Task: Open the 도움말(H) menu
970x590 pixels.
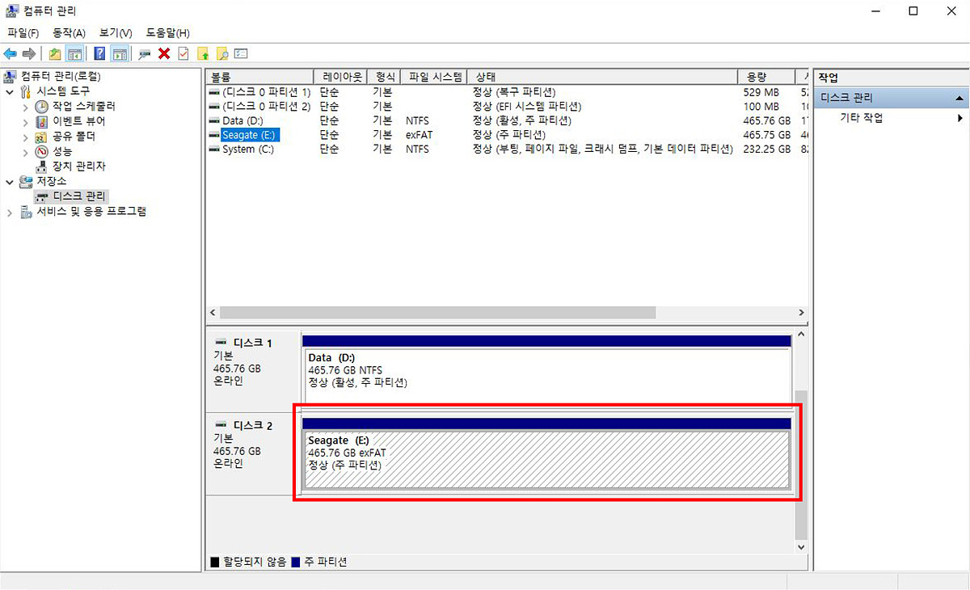Action: (167, 33)
